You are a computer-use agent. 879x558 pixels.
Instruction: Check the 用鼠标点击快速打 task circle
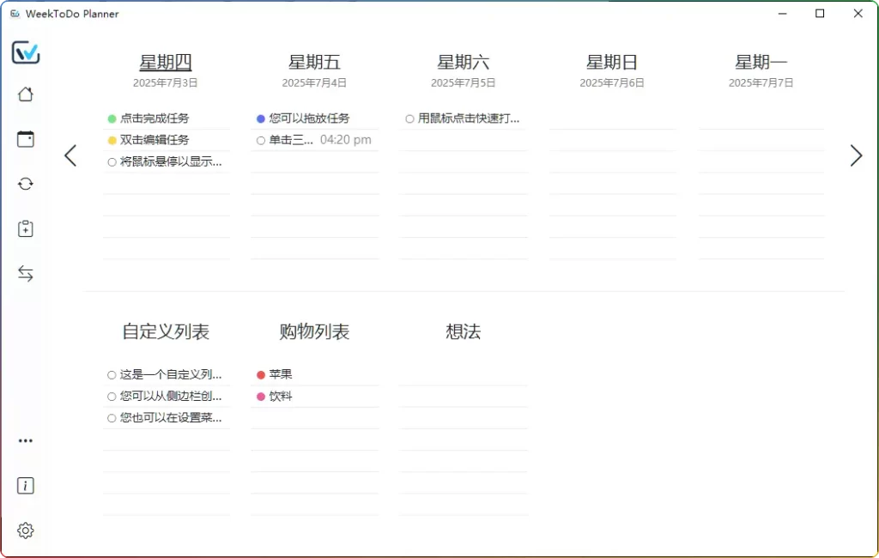coord(409,118)
